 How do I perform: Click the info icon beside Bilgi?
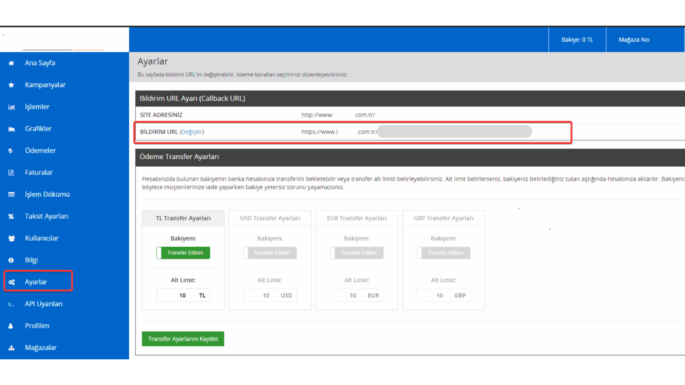[11, 260]
